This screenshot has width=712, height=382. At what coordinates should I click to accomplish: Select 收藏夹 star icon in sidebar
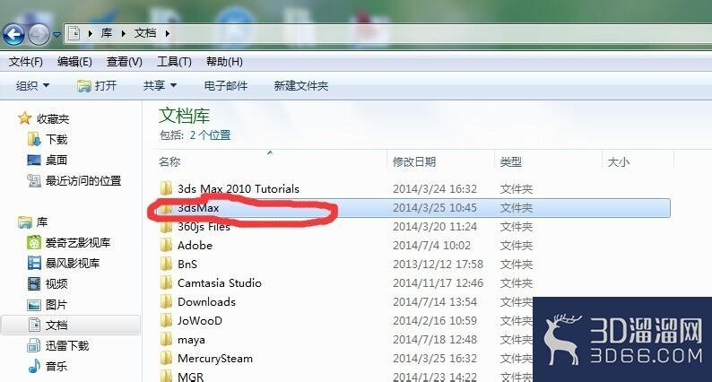pos(24,118)
